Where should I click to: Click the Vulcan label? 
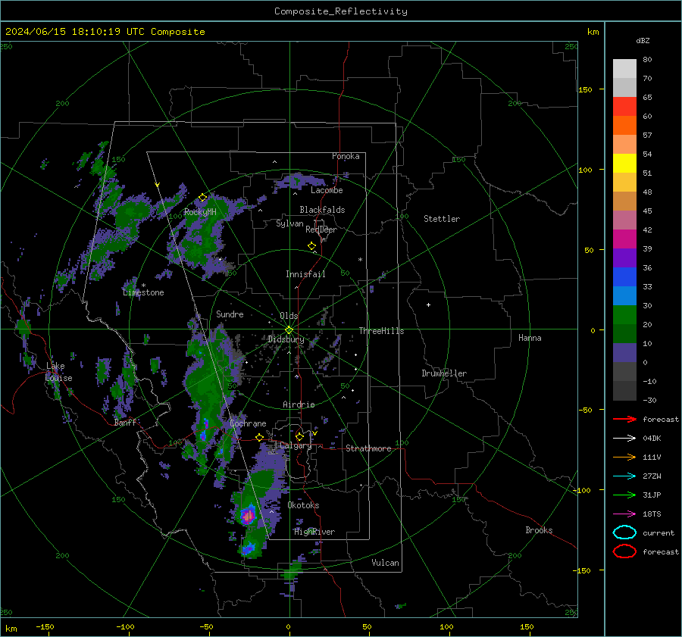[385, 563]
